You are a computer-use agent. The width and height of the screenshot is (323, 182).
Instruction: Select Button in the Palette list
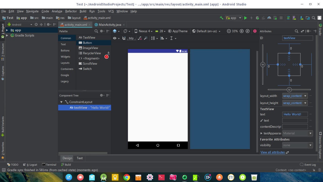point(93,43)
